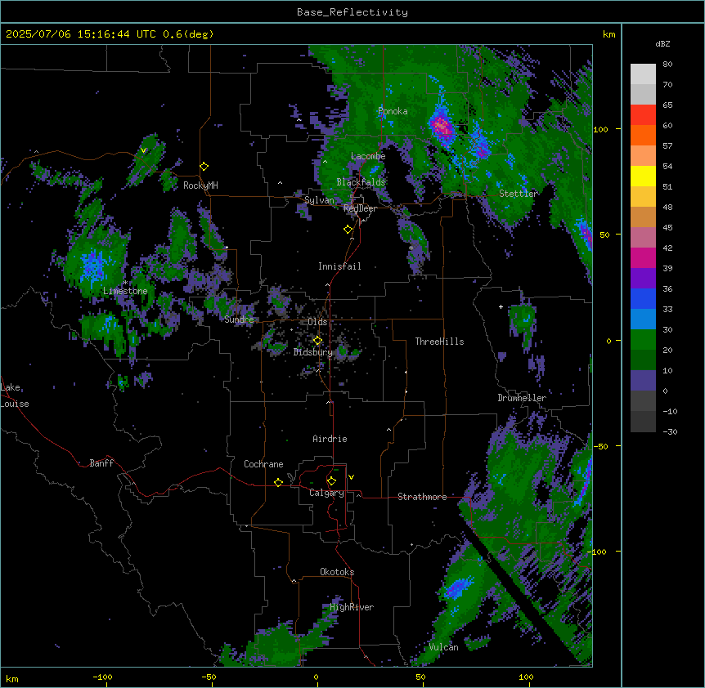Select the RedDeer city label
Screen dimensions: 705x688
pos(360,208)
